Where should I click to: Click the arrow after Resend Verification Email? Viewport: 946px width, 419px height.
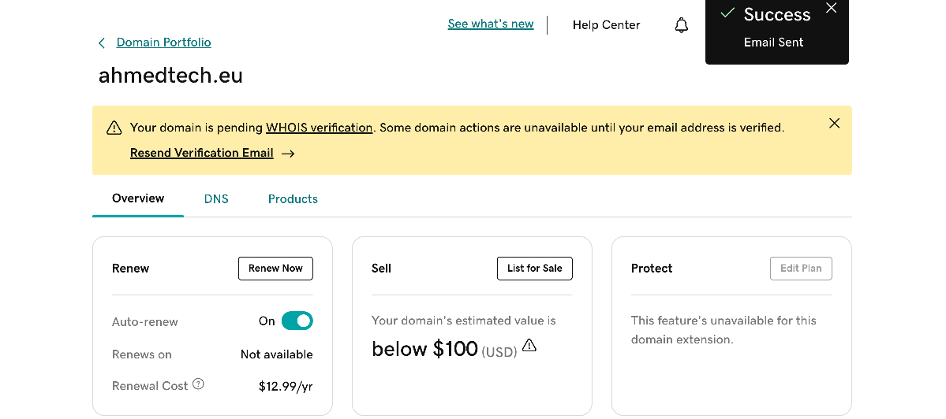coord(288,154)
